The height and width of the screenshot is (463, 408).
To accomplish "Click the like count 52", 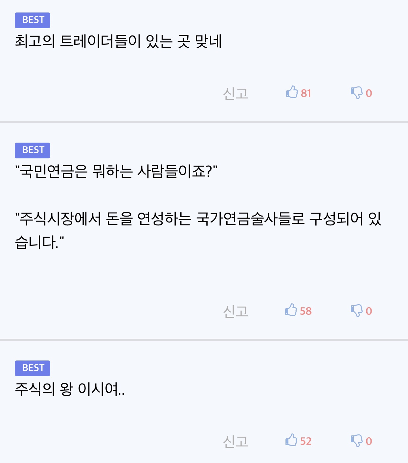I will pyautogui.click(x=306, y=441).
